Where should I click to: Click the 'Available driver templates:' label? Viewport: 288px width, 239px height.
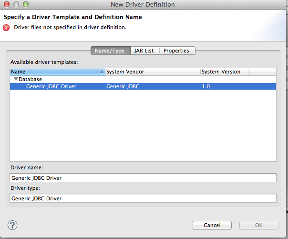click(44, 62)
